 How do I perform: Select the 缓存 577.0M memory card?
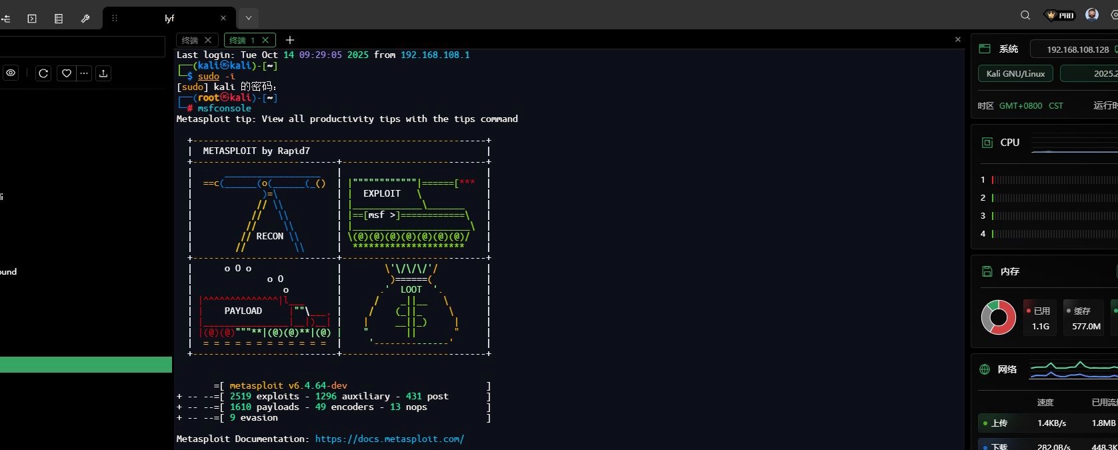(x=1085, y=317)
